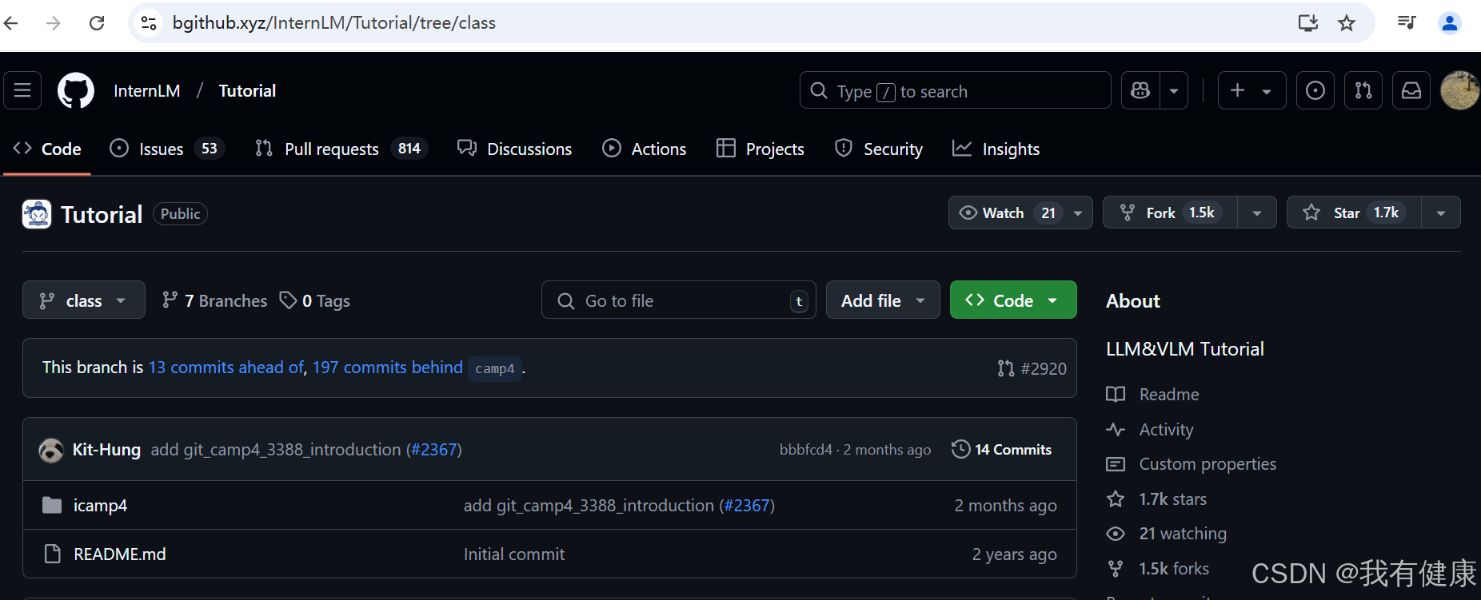Open the Projects tab
This screenshot has width=1481, height=600.
coord(760,149)
